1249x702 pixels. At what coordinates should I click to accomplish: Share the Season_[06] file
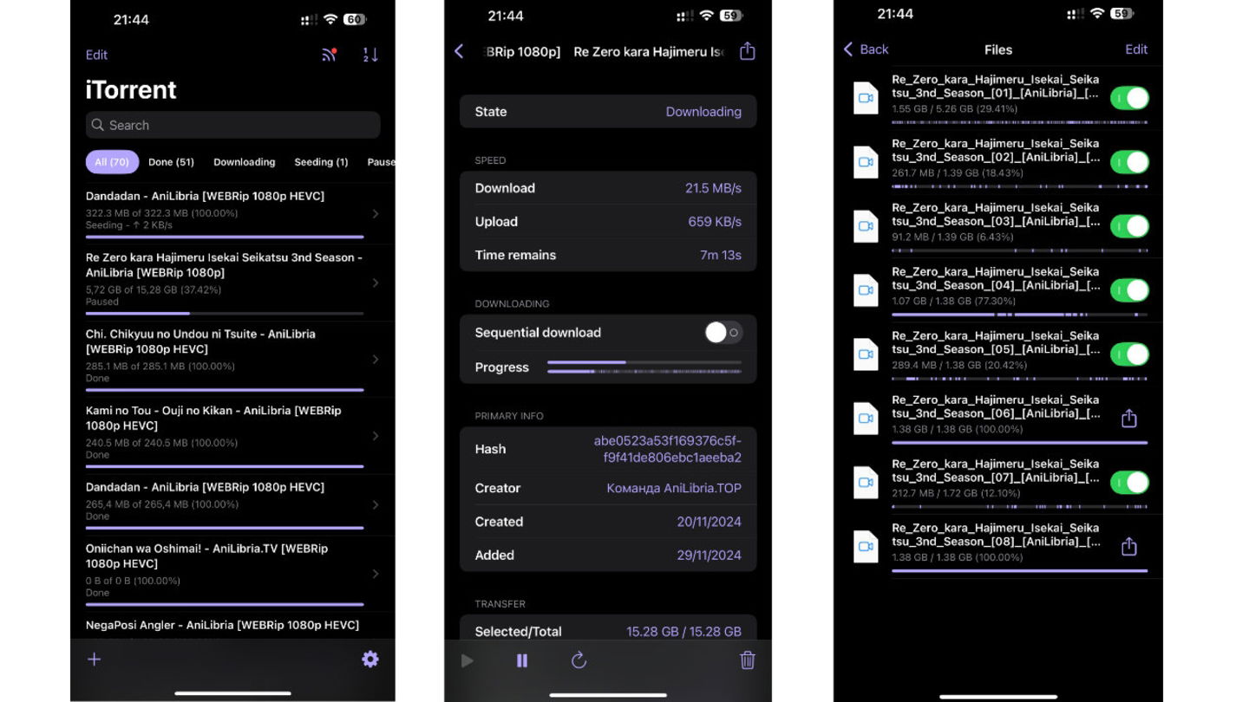click(1128, 419)
